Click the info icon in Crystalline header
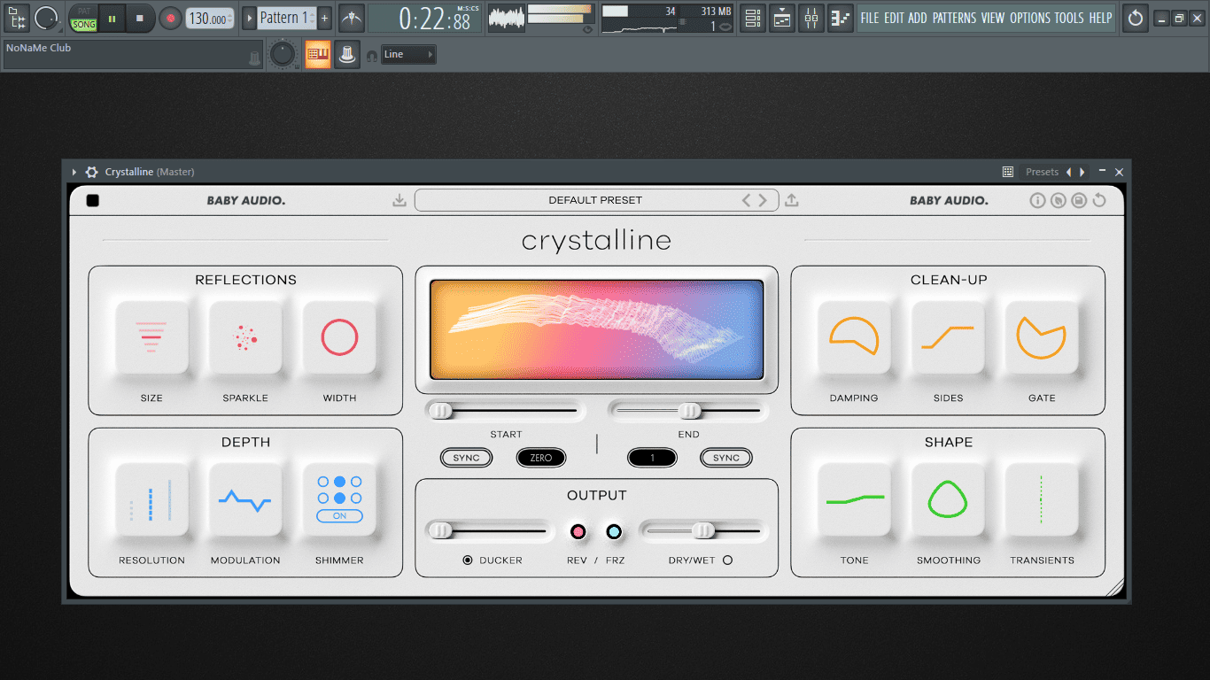Viewport: 1210px width, 680px height. pos(1037,200)
